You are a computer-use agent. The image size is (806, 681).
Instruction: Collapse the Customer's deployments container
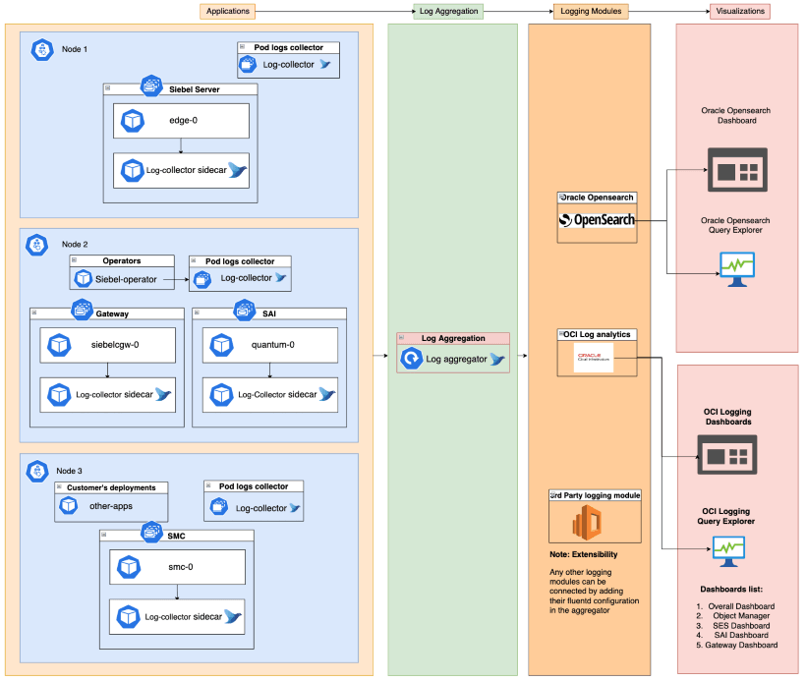coord(60,486)
